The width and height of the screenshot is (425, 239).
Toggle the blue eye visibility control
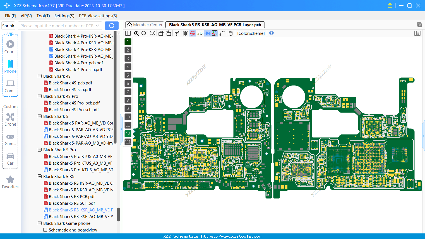point(272,33)
